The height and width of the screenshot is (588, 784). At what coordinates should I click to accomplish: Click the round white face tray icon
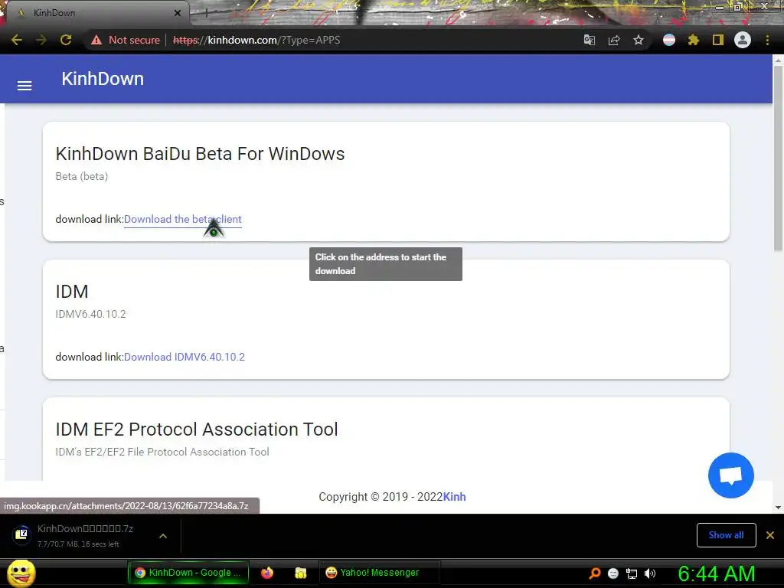tap(613, 573)
